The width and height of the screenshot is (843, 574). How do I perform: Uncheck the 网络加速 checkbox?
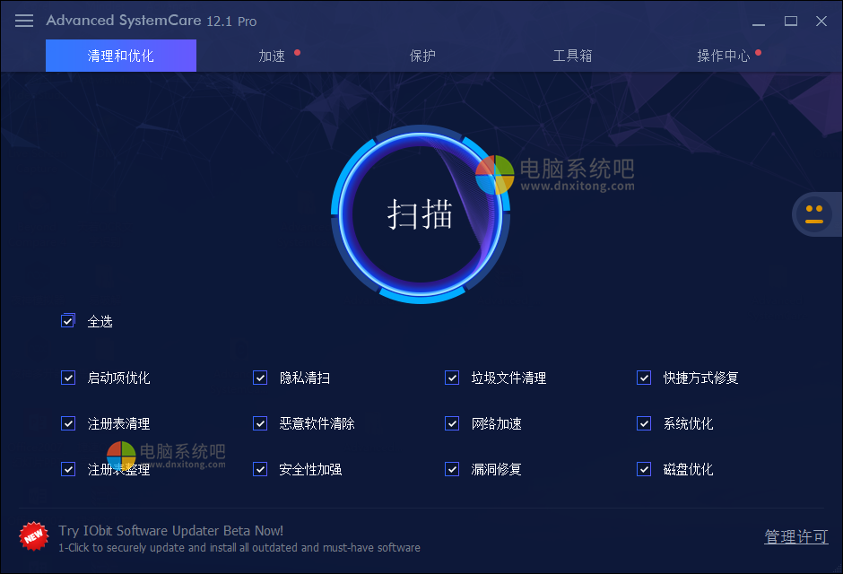452,423
